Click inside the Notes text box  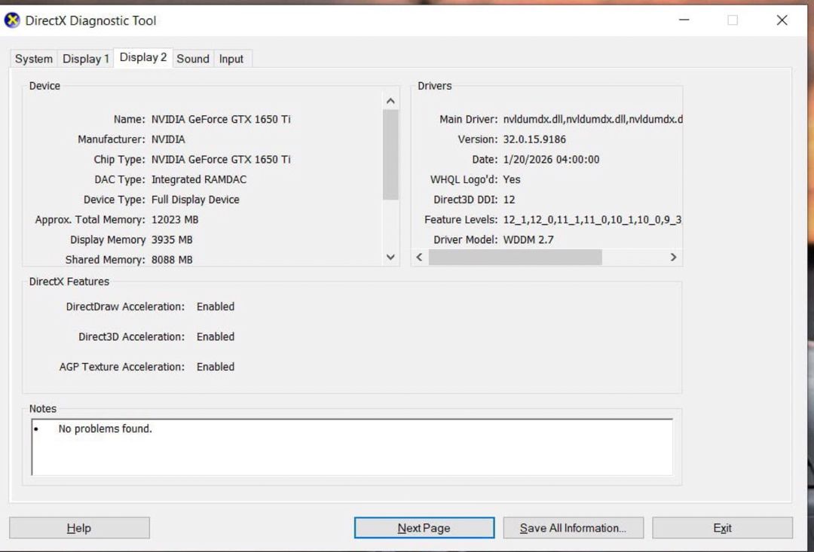[x=352, y=447]
